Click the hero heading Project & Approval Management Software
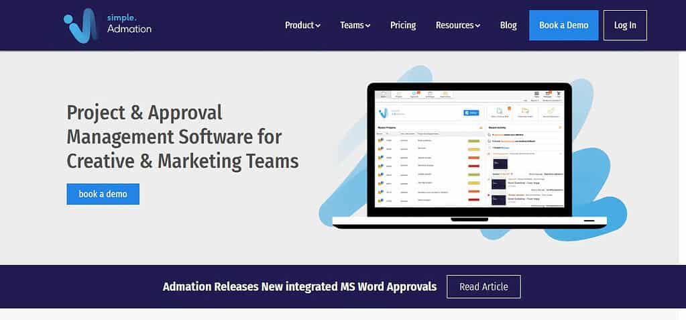This screenshot has width=686, height=320. [182, 137]
